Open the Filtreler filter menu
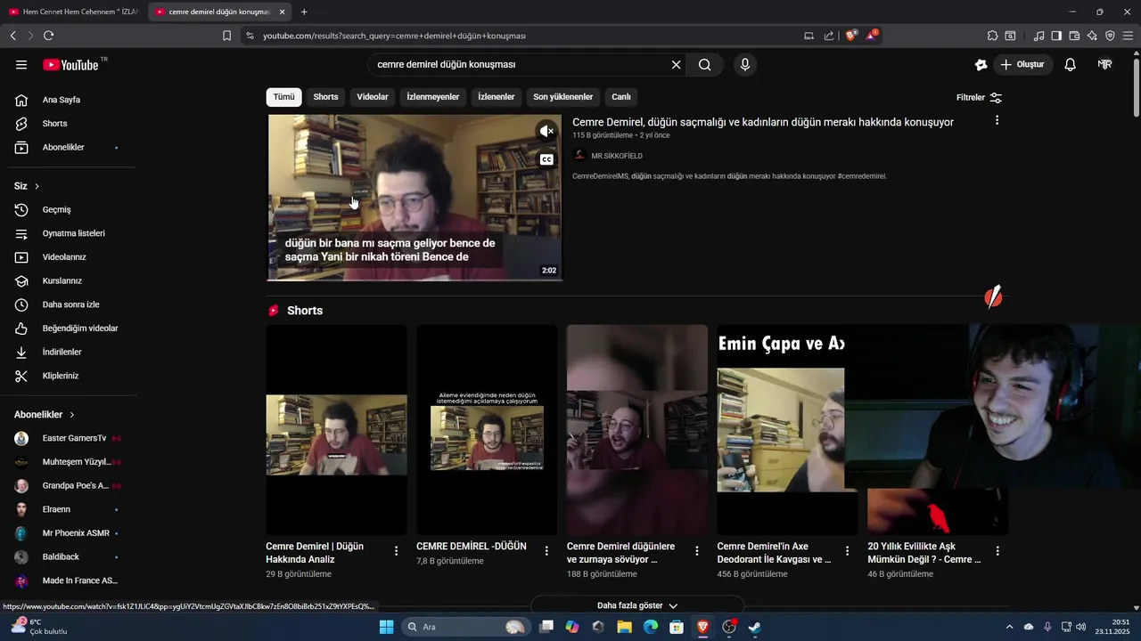 (979, 97)
